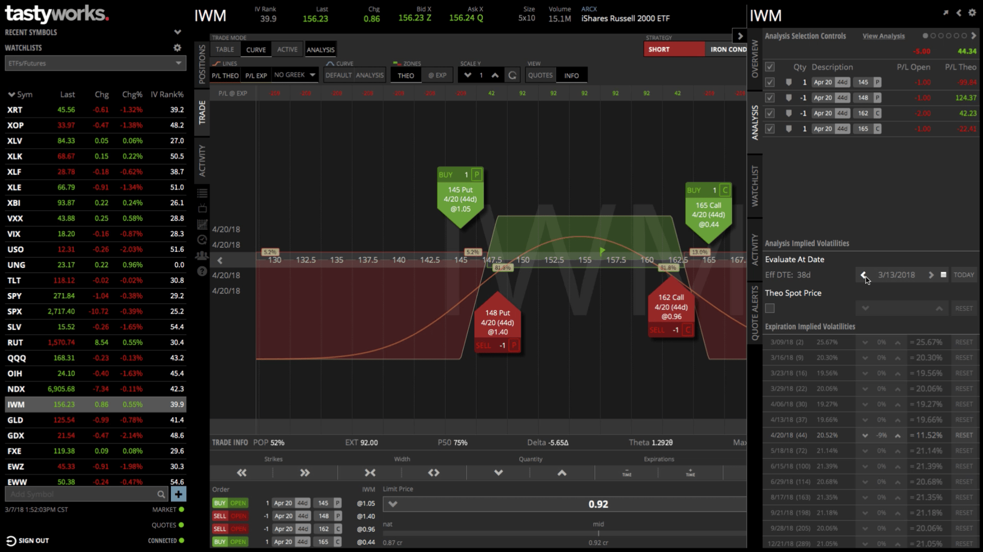Open the follow traders people icon

(202, 256)
